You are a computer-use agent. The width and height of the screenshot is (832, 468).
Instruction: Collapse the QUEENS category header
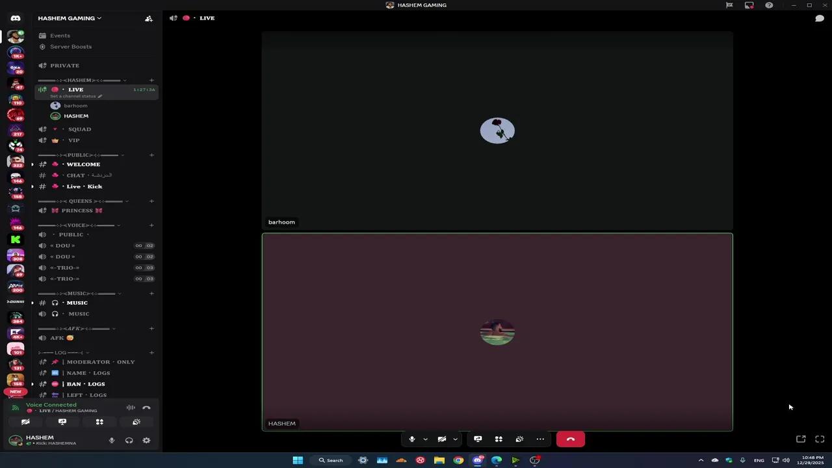coord(83,201)
